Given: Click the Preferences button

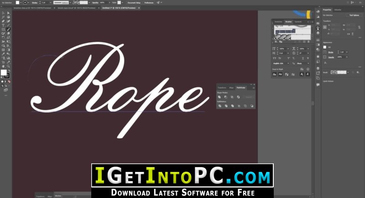Looking at the screenshot, I should tap(149, 3).
